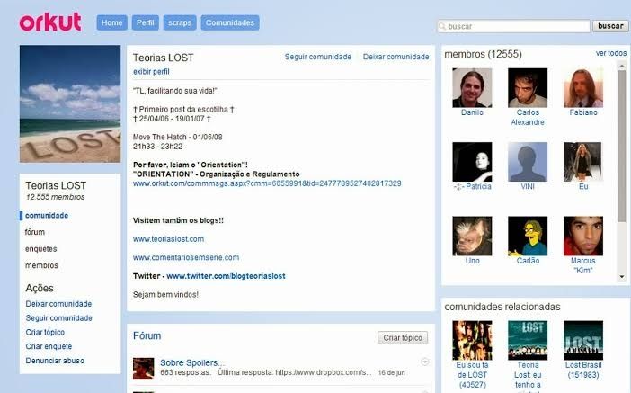
Task: Click Lost Brasil (151983) link text
Action: tap(583, 370)
